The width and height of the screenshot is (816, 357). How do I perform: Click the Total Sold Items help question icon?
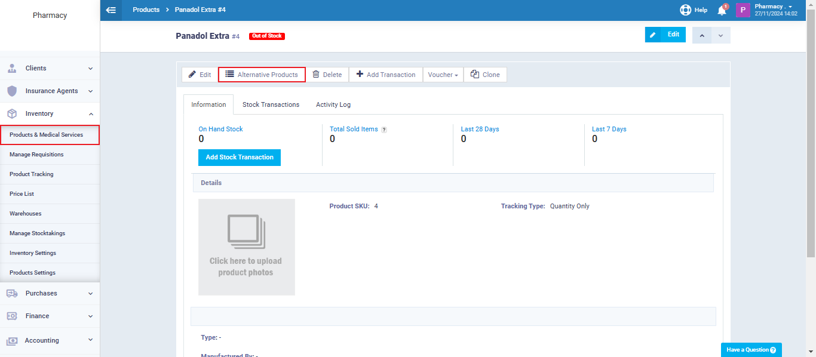coord(384,130)
